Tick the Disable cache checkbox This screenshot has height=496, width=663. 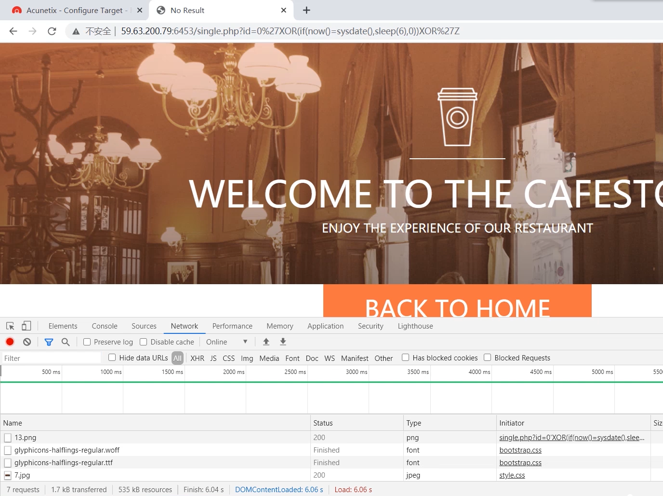point(143,342)
